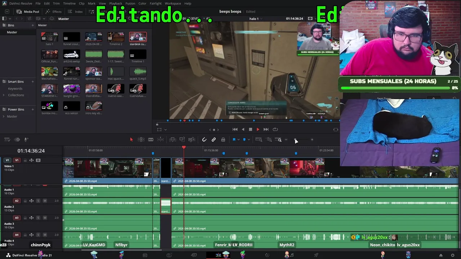Click the A2 audio destination button
This screenshot has height=259, width=461.
(x=17, y=201)
